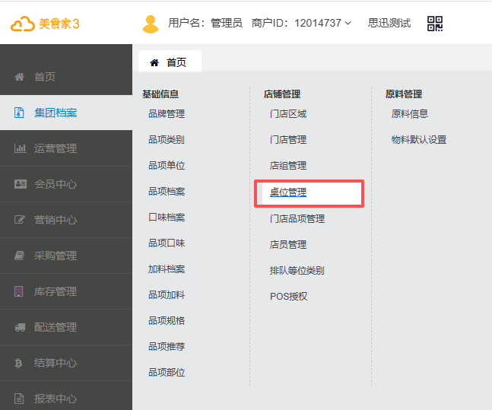Open 原料信息 under 原料管理
The image size is (492, 410).
[410, 114]
